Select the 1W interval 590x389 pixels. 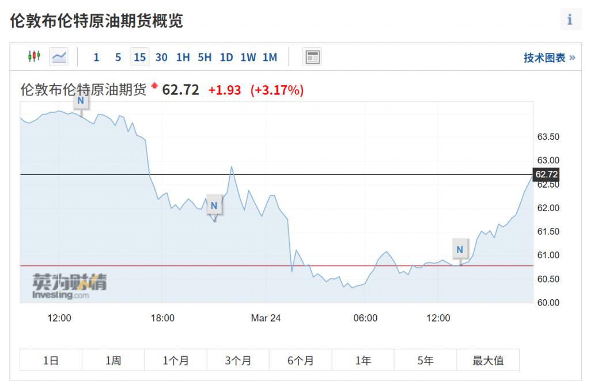pos(248,57)
